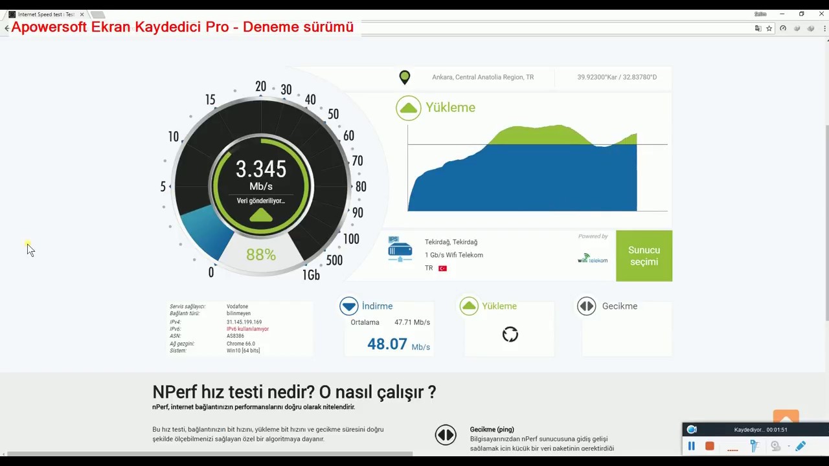Bookmark the page with the star icon
The image size is (829, 466).
[x=769, y=28]
